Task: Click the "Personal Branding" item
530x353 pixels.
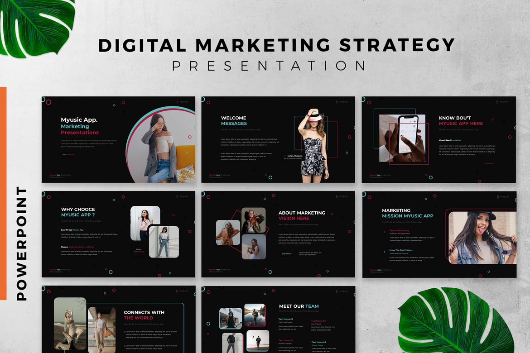Action: tap(399, 230)
